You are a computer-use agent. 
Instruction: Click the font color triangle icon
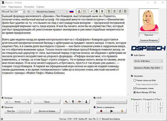point(79,11)
